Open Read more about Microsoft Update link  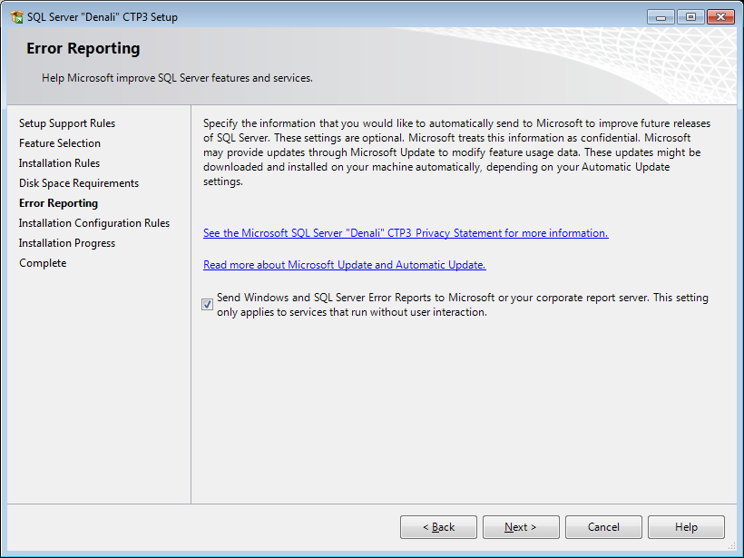coord(345,265)
